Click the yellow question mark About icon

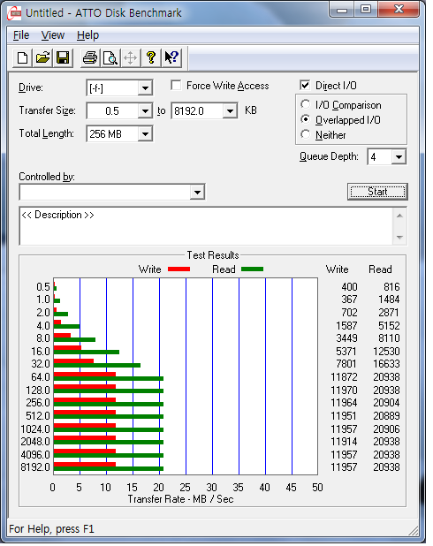pyautogui.click(x=151, y=57)
